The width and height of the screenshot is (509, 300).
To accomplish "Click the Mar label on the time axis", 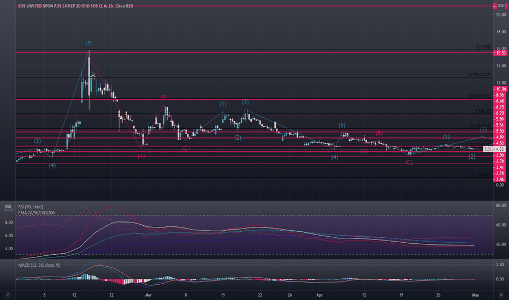I will coord(149,295).
